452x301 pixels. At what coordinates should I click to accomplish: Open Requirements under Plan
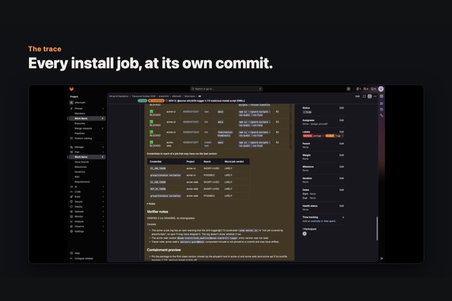coord(82,182)
